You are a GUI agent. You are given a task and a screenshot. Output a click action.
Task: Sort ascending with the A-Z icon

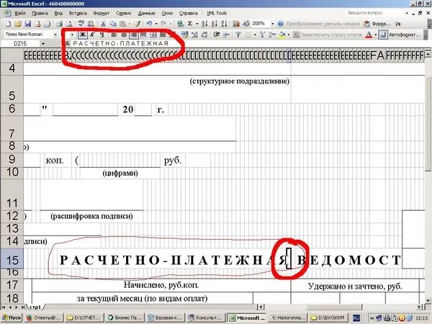[204, 24]
